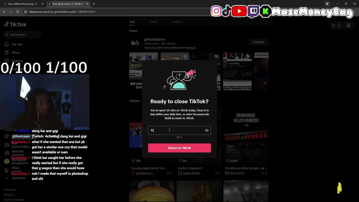Open Tuesday night grind! video caption
359x202 pixels.
pyautogui.click(x=149, y=168)
